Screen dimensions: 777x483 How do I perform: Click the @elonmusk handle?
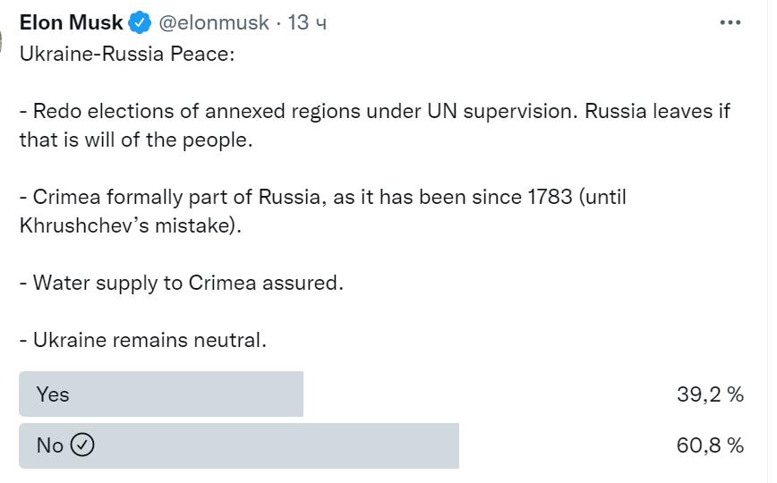(214, 23)
